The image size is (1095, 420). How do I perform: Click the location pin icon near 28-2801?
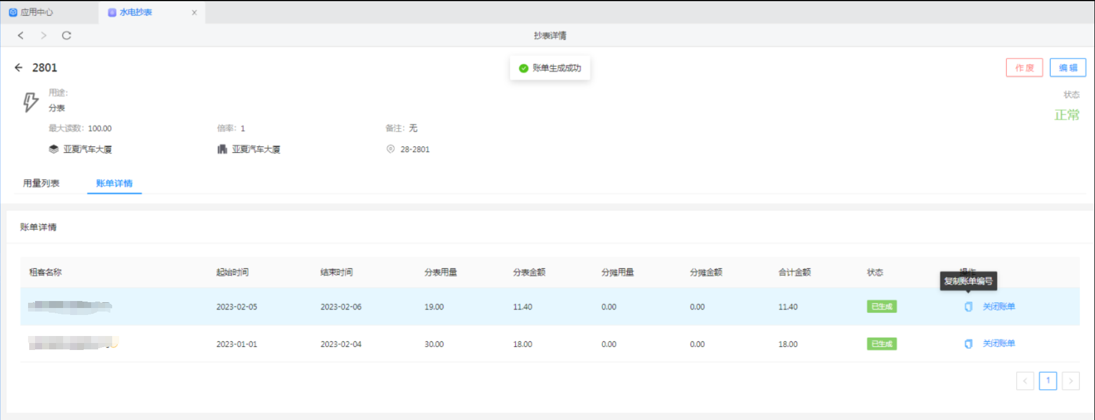(390, 149)
